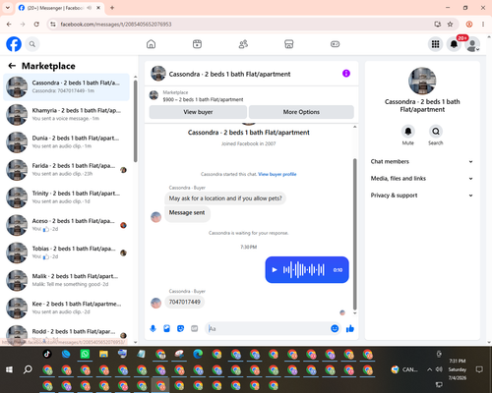492x393 pixels.
Task: Open Dunia conversation in the list
Action: point(66,142)
